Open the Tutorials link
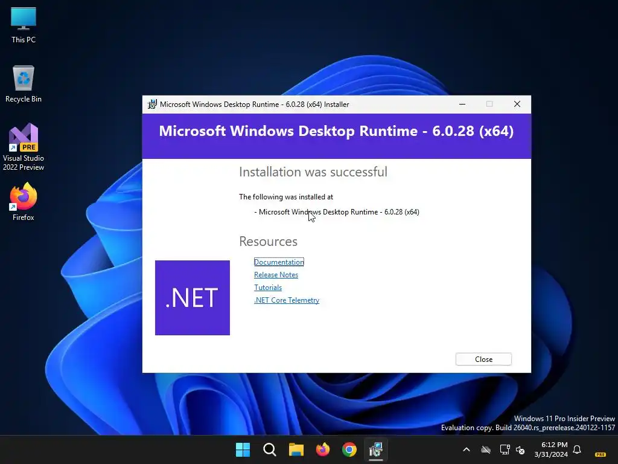 click(x=267, y=287)
